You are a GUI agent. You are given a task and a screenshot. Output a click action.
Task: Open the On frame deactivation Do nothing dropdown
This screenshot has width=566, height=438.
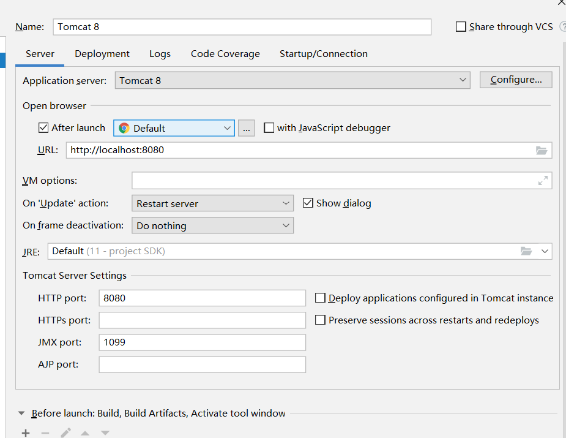pos(212,225)
